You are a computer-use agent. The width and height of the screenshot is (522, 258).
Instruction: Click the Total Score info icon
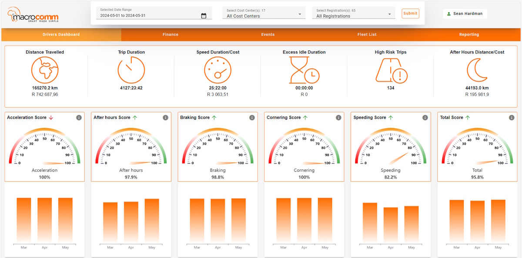click(x=512, y=118)
